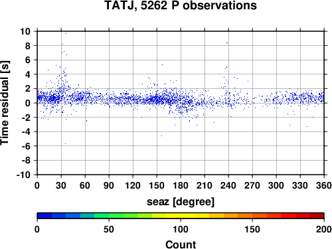Click the x-axis tick label 360
Screen dimensions: 332x249
pos(324,185)
